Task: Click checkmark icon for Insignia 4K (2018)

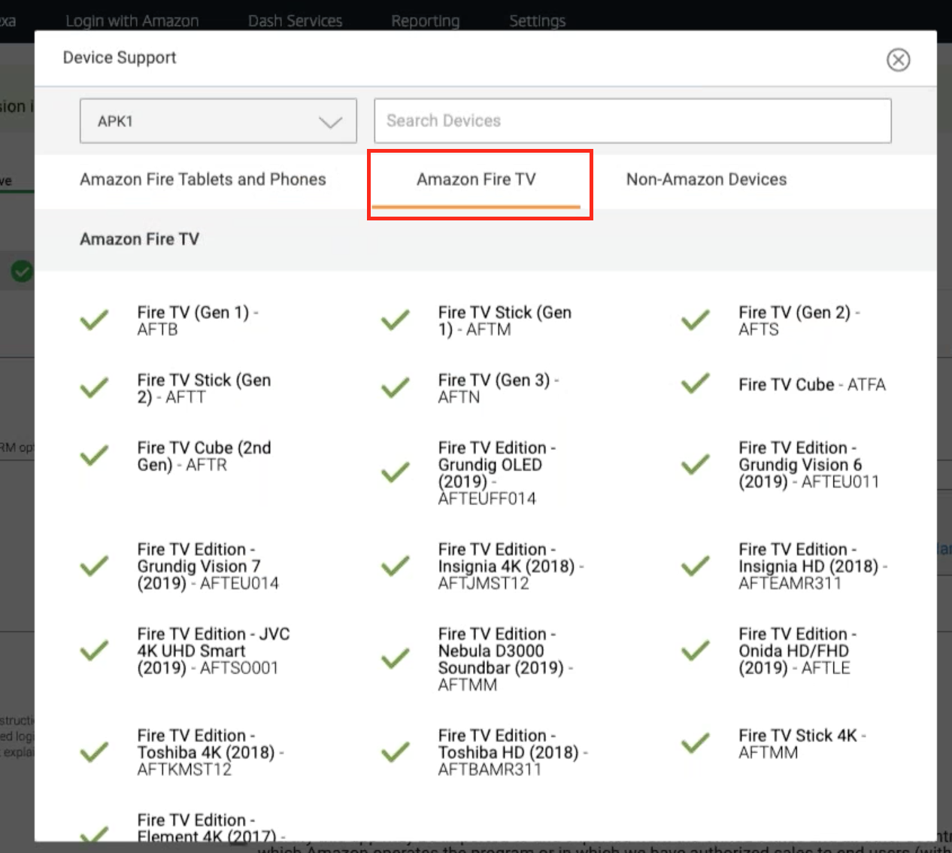Action: [396, 566]
